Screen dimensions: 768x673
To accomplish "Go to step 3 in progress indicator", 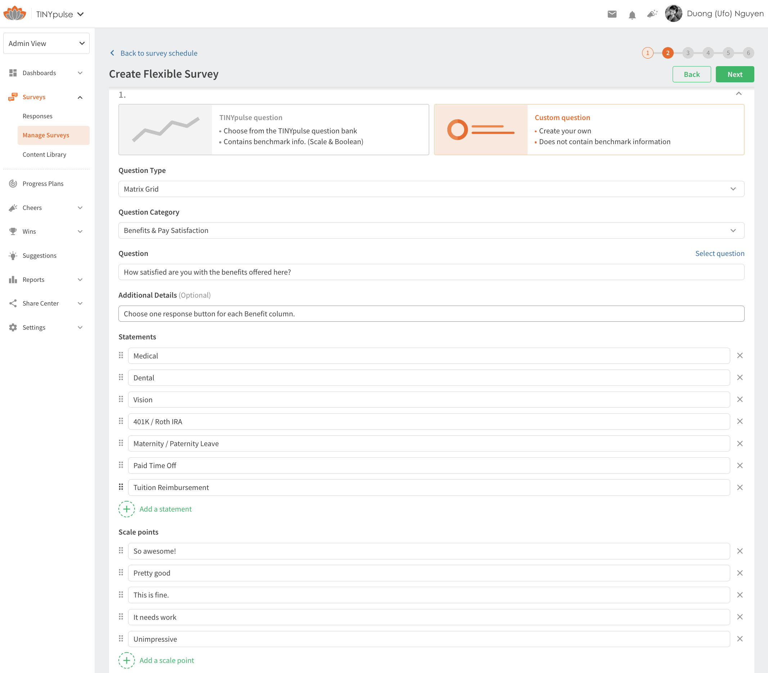I will [x=688, y=53].
